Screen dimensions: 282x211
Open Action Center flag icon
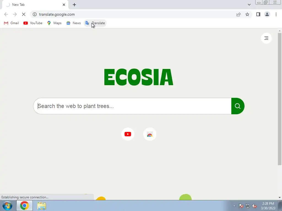[241, 206]
